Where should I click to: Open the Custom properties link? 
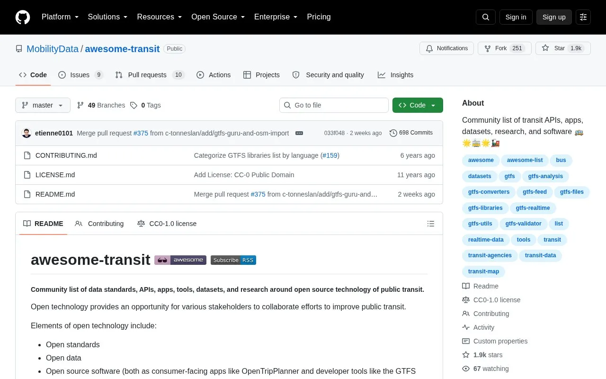495,341
